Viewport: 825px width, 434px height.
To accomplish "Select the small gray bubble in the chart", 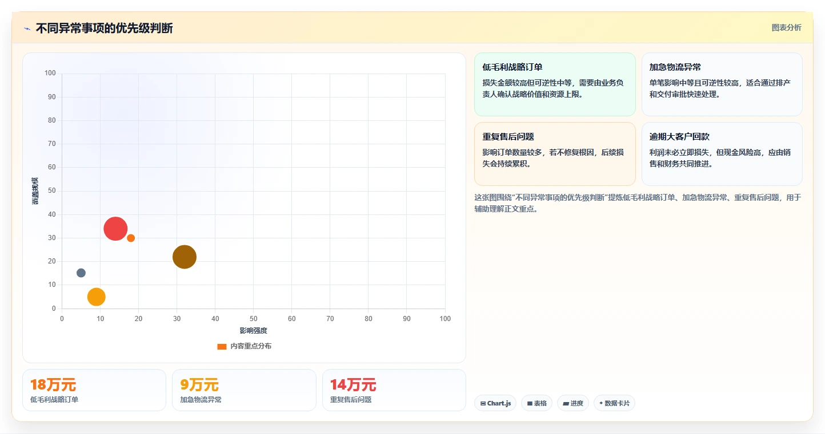I will coord(81,273).
